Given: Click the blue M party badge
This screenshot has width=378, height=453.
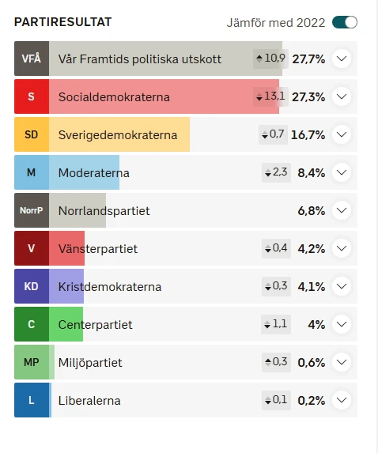Looking at the screenshot, I should pos(32,172).
